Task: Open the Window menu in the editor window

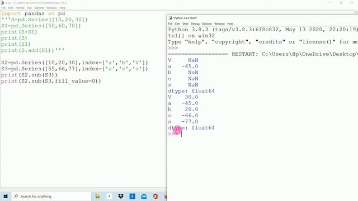Action: coord(51,8)
